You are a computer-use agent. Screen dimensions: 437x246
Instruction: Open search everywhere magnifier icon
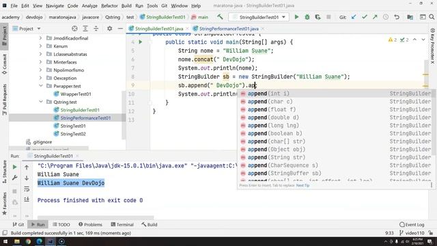click(x=432, y=17)
